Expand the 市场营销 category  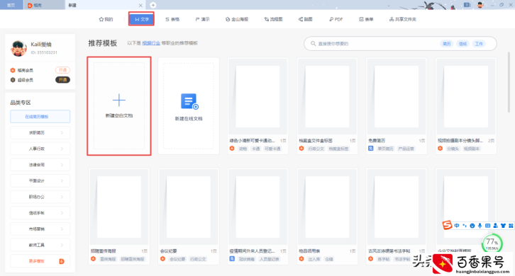40,229
